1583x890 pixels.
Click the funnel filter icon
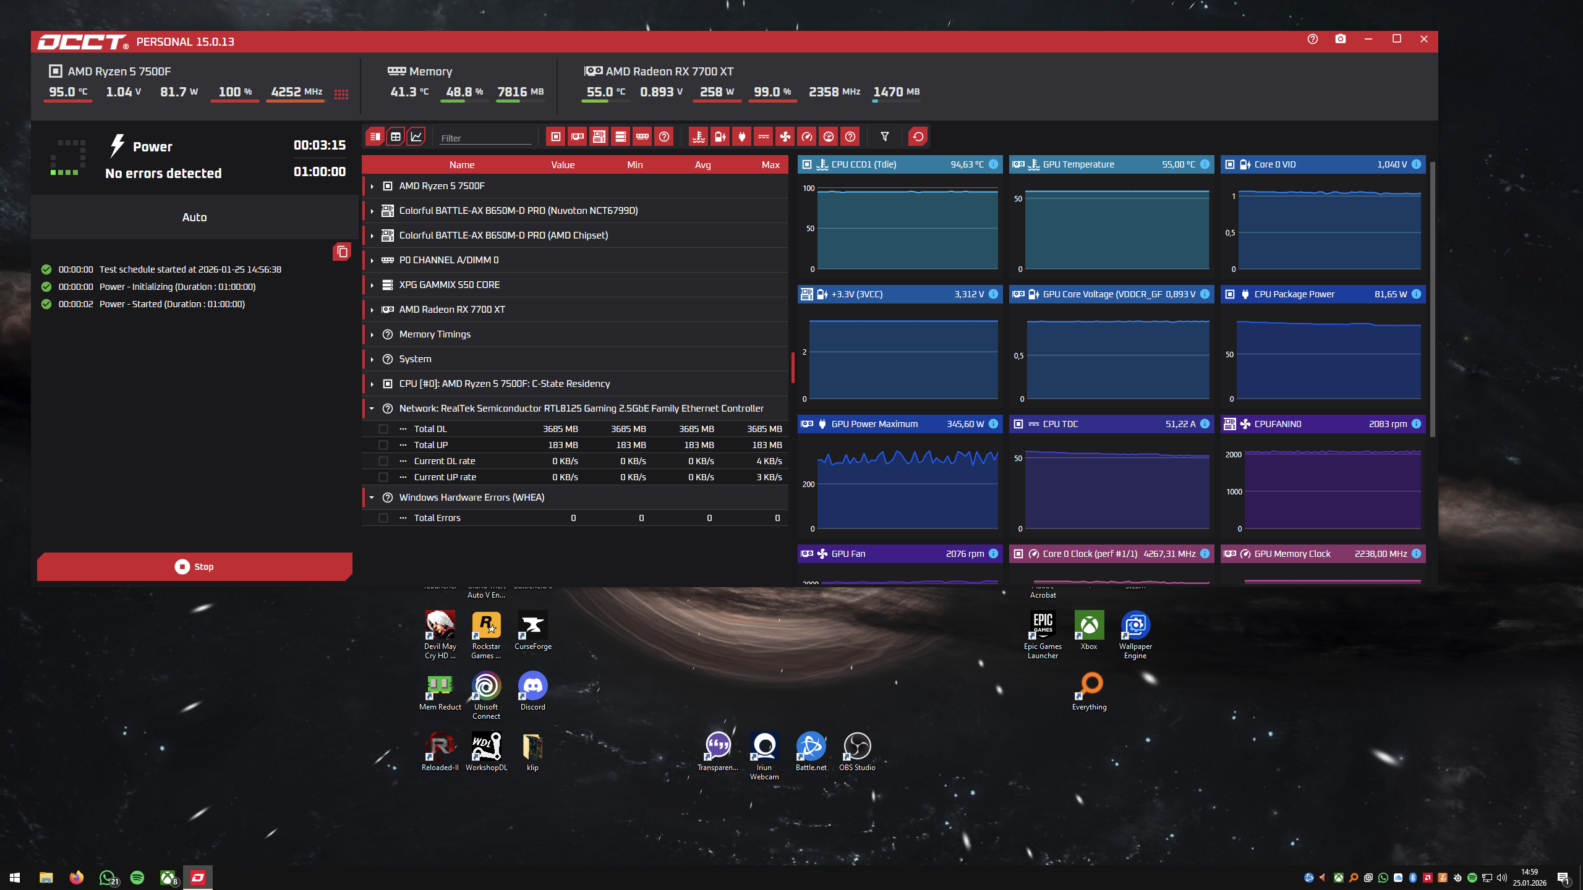click(x=885, y=137)
